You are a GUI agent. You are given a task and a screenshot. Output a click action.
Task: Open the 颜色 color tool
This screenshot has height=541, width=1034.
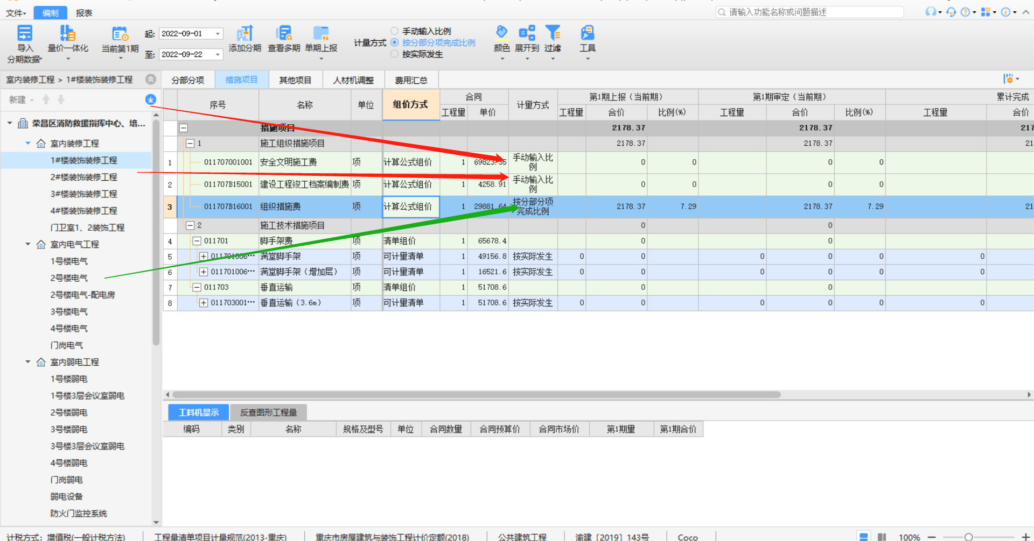coord(501,32)
